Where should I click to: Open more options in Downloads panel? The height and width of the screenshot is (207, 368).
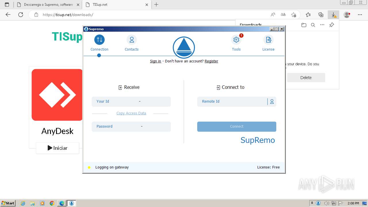pyautogui.click(x=322, y=25)
